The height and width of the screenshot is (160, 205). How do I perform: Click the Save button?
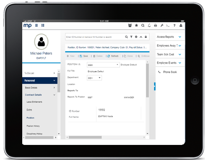tap(84, 56)
